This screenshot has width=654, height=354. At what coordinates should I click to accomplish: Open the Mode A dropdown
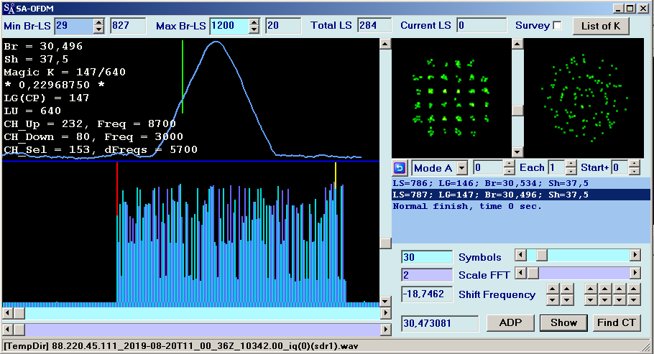point(462,168)
